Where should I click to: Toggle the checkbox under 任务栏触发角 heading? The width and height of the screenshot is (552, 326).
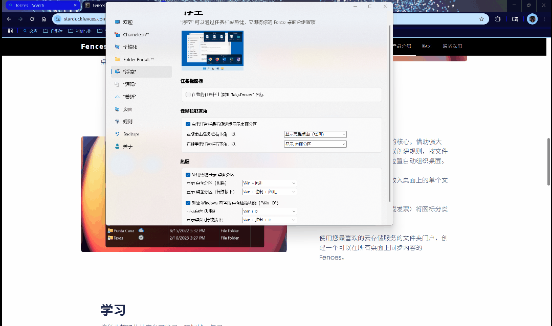pos(188,124)
